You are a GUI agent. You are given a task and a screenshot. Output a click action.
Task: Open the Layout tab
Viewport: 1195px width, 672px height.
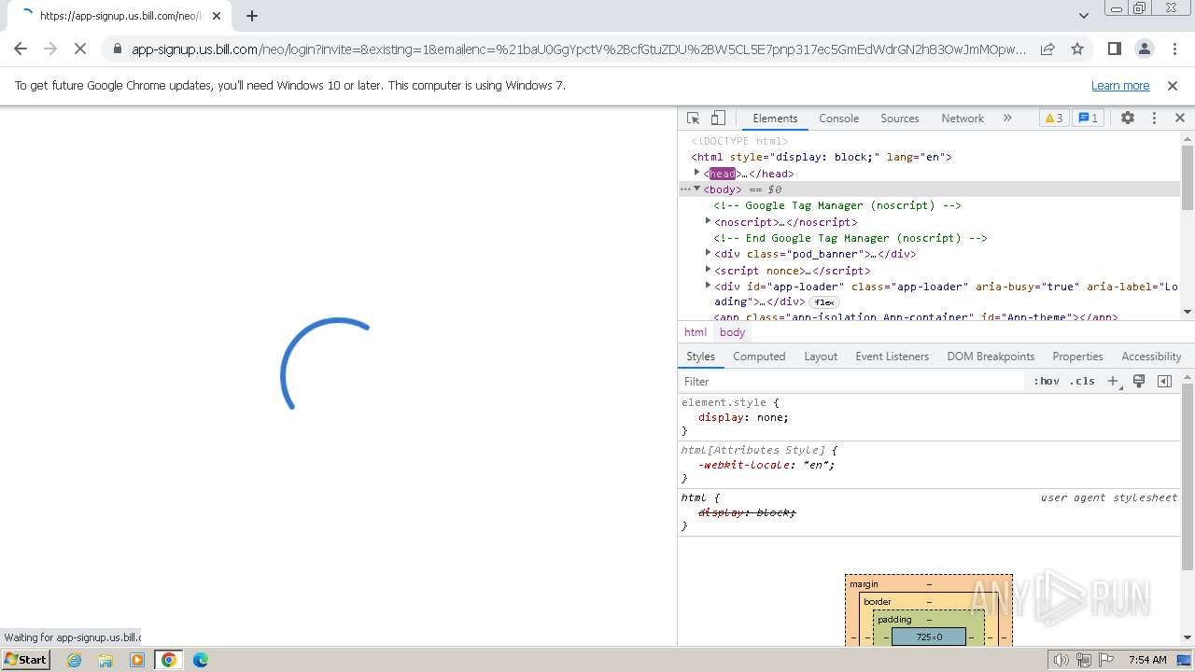pyautogui.click(x=821, y=357)
